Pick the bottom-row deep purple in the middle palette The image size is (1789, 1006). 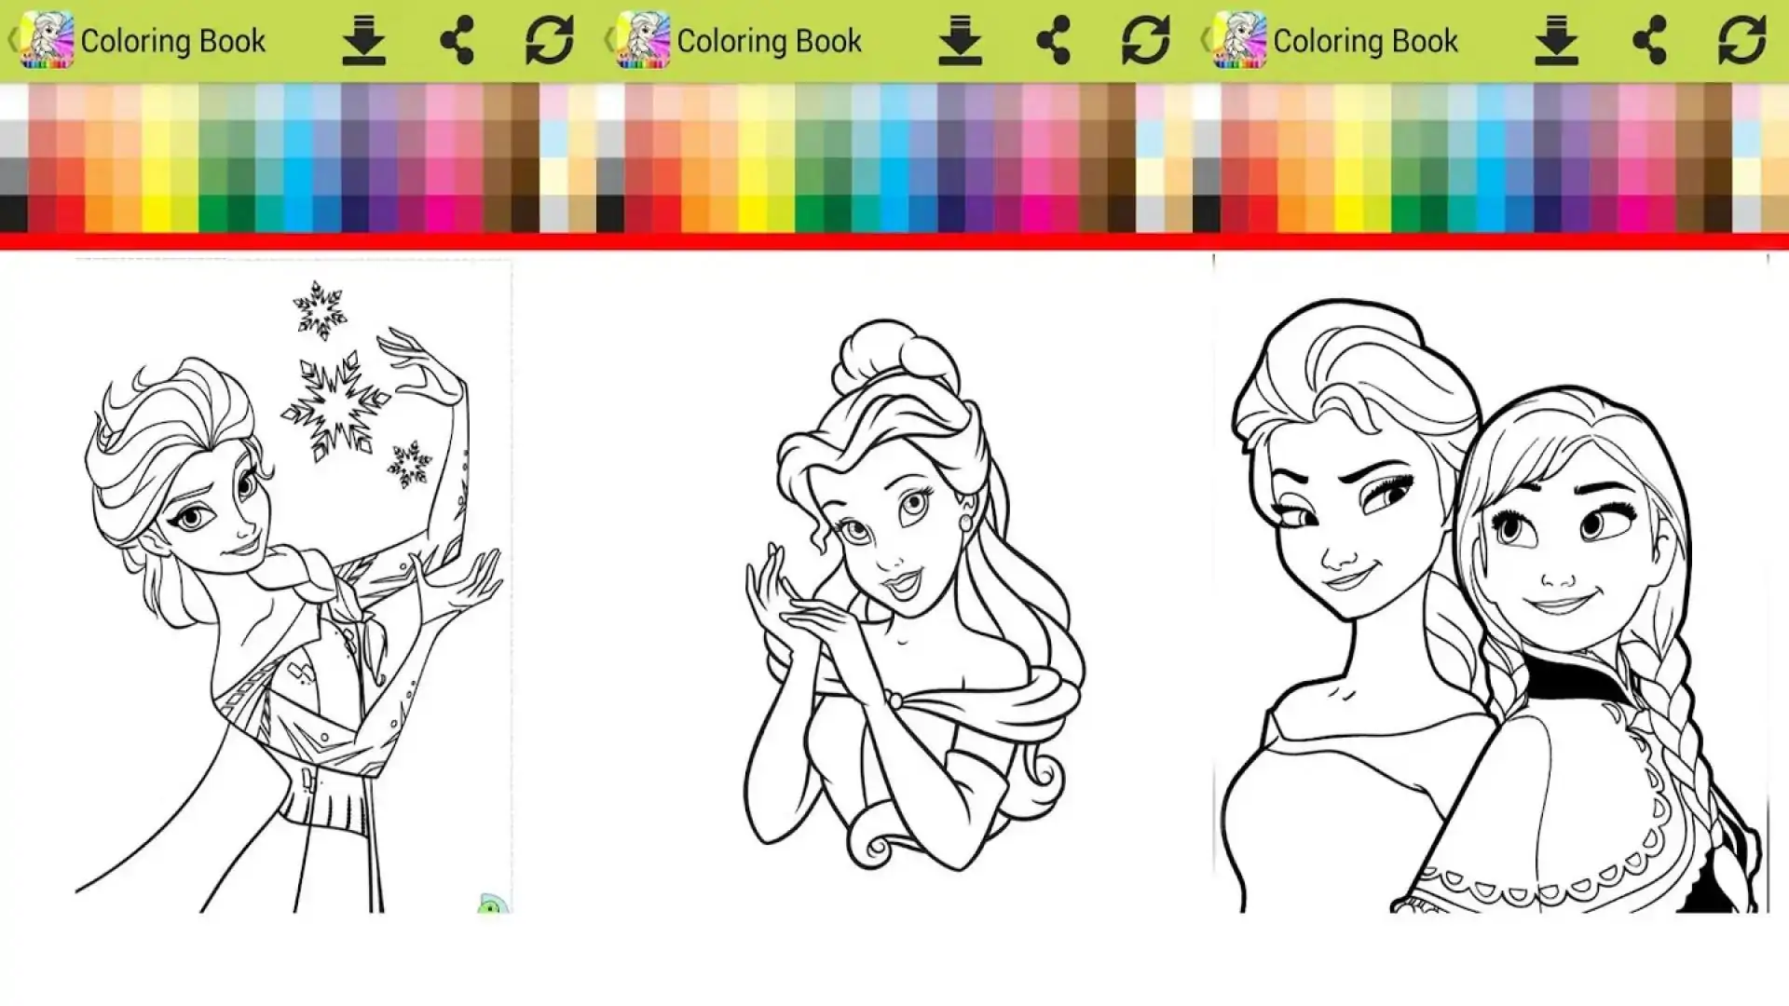(x=979, y=213)
